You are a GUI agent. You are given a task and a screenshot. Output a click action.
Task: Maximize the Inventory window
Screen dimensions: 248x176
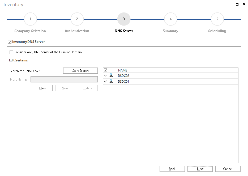point(237,4)
